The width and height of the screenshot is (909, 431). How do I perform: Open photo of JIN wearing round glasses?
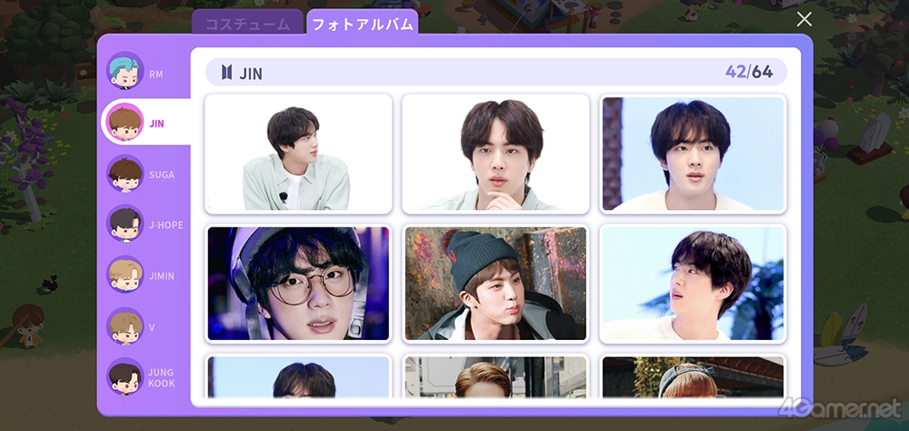298,284
